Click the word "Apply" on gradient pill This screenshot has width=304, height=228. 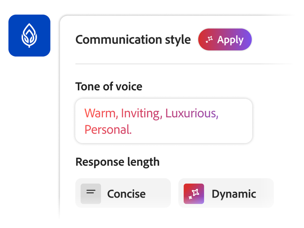click(x=230, y=40)
